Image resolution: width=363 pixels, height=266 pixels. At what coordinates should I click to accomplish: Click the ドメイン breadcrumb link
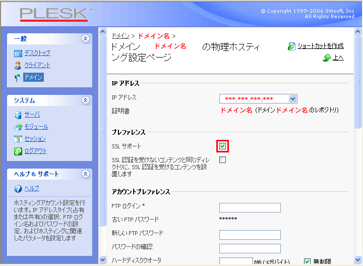pos(120,36)
